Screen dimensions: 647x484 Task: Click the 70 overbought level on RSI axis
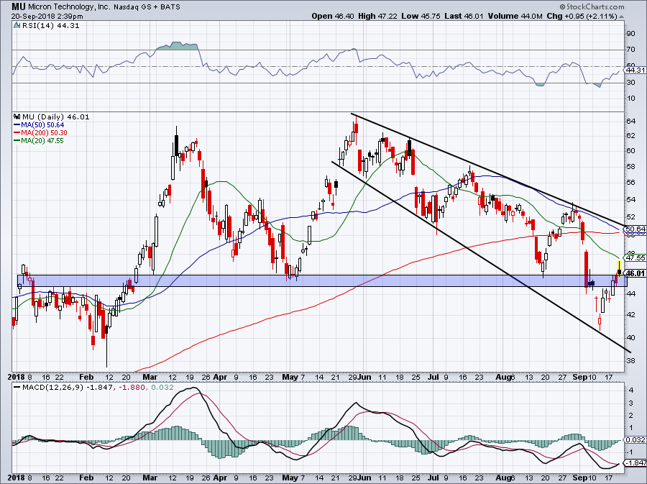[630, 50]
